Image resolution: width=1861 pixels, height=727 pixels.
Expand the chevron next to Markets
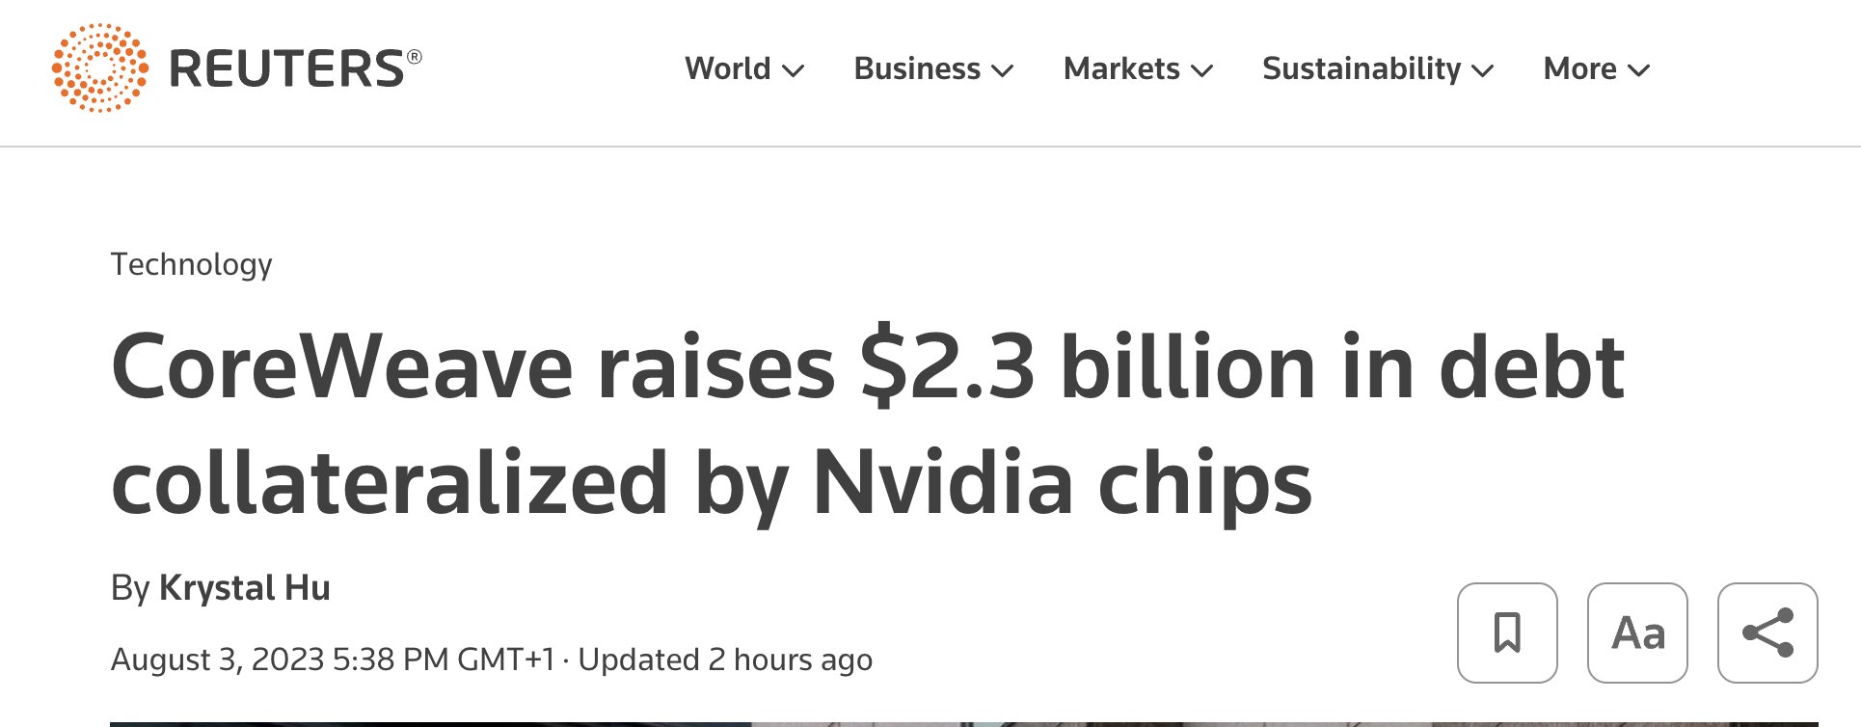click(x=1202, y=70)
